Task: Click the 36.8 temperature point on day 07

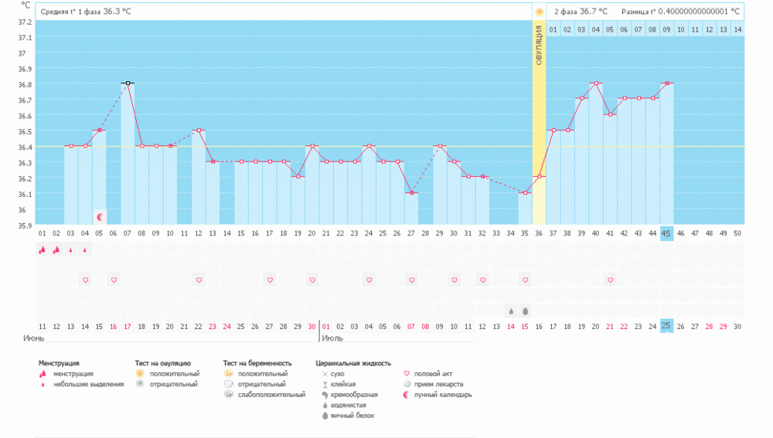Action: pos(128,83)
